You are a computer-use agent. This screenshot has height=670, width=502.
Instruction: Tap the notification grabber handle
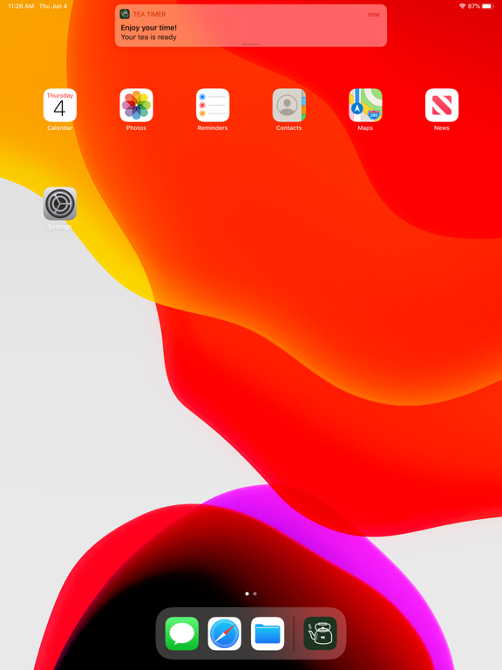coord(251,44)
